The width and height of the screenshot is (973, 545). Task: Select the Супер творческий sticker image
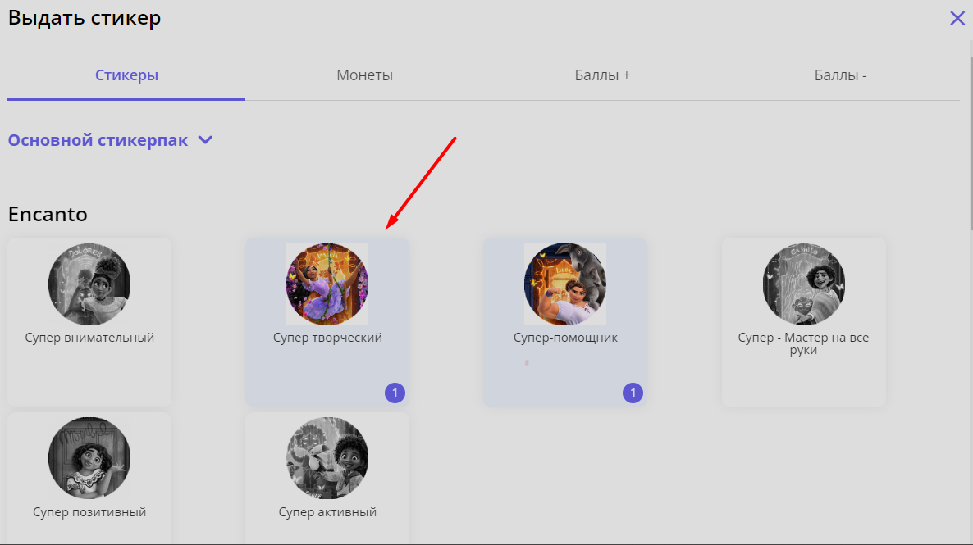pos(327,284)
